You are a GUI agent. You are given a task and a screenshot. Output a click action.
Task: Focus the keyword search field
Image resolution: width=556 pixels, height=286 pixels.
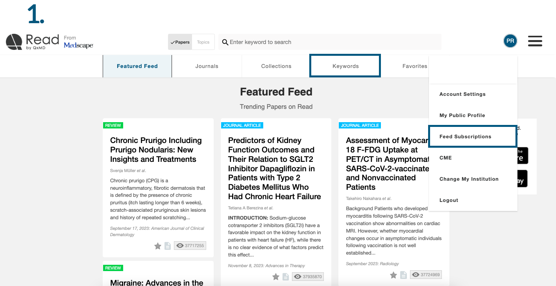point(330,42)
